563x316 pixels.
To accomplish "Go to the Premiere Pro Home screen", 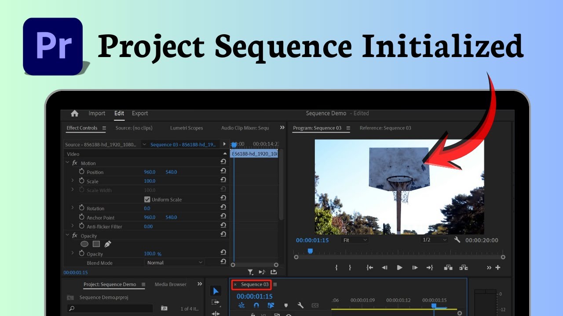I will point(75,113).
